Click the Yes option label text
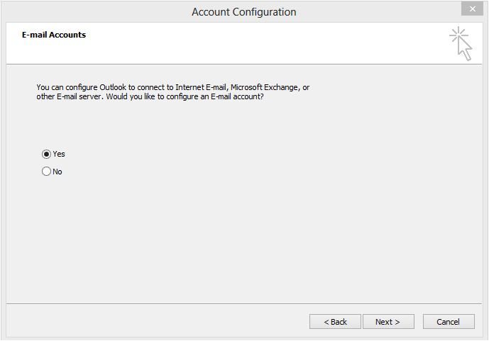489x341 pixels. (x=59, y=154)
